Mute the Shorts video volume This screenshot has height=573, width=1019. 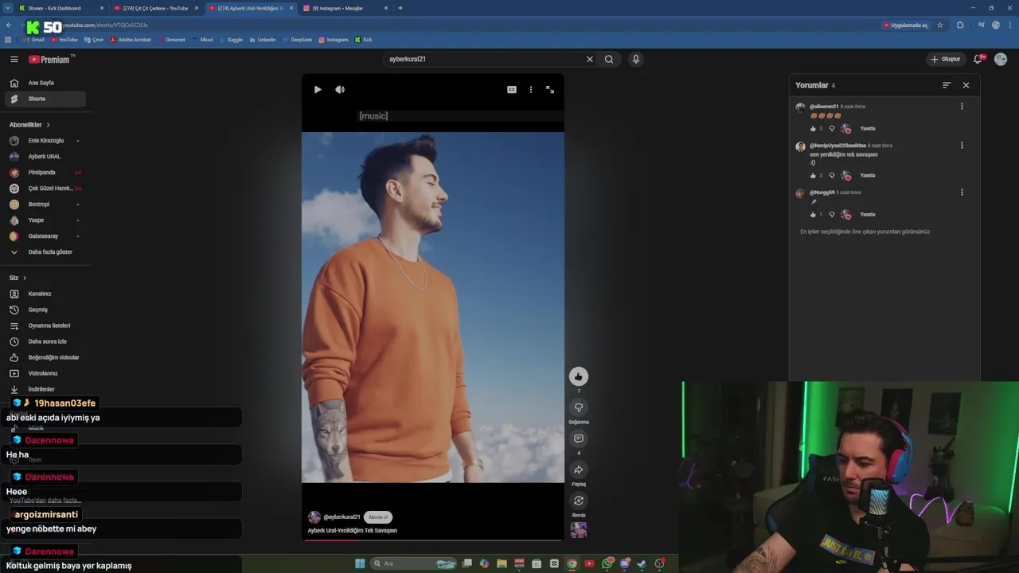coord(340,90)
